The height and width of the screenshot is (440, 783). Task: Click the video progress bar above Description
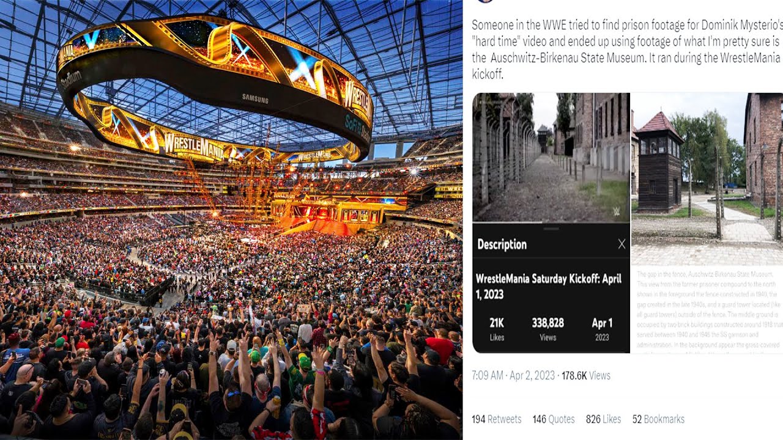point(551,222)
